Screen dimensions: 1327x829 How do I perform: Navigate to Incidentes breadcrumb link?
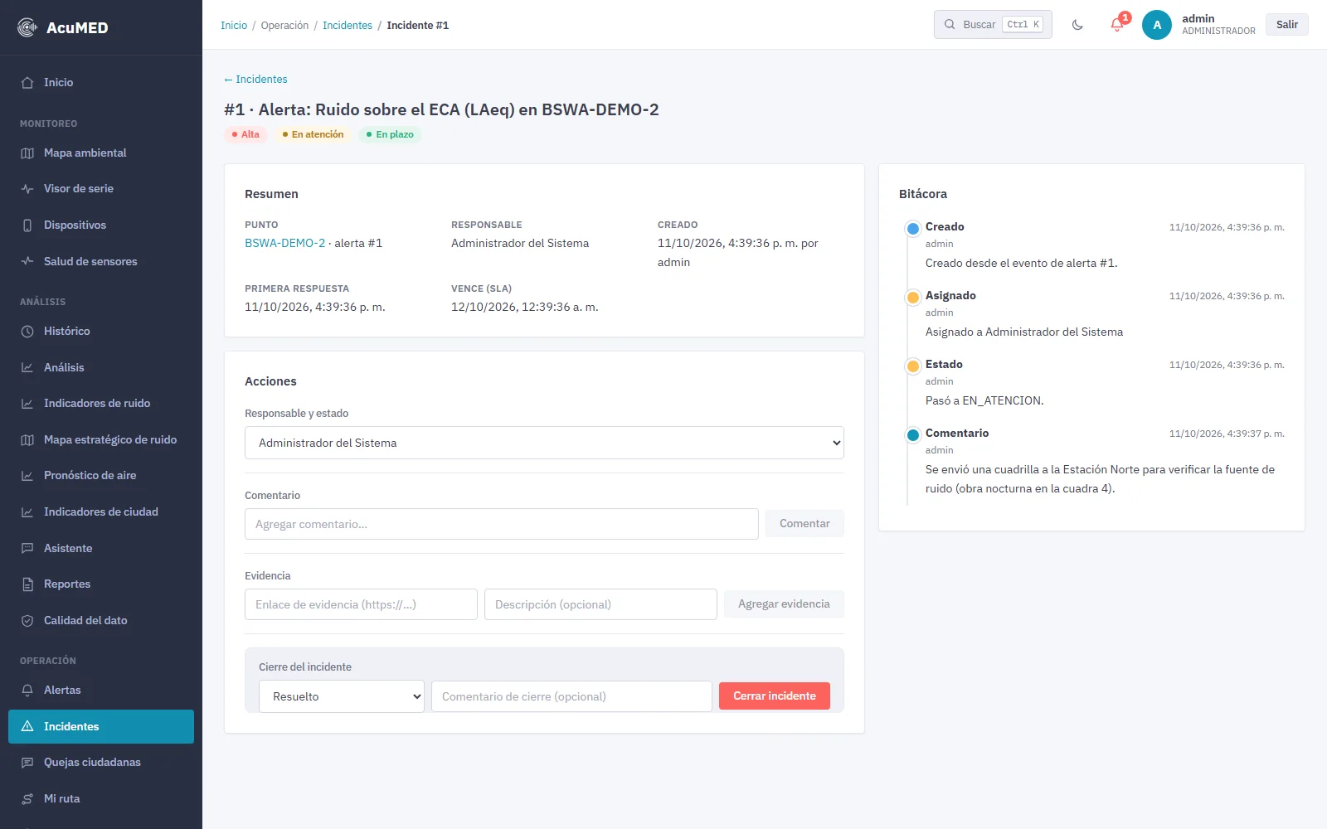(348, 26)
